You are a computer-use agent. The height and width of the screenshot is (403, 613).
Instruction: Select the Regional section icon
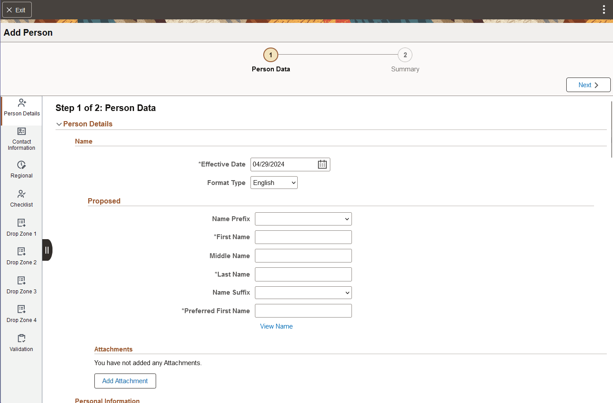(21, 170)
